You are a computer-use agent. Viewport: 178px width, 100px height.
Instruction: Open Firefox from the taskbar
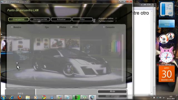coord(20,97)
